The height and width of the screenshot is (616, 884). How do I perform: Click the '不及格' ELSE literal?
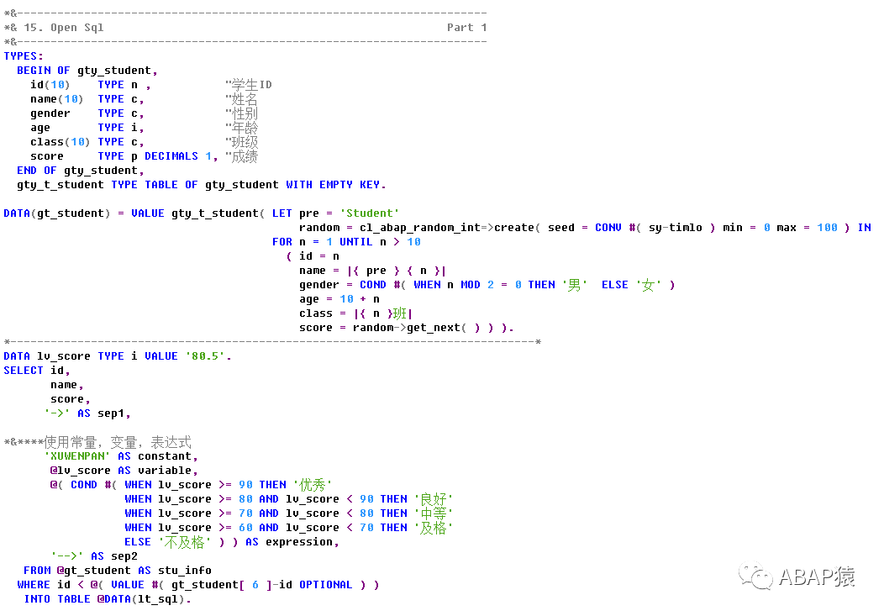click(184, 542)
